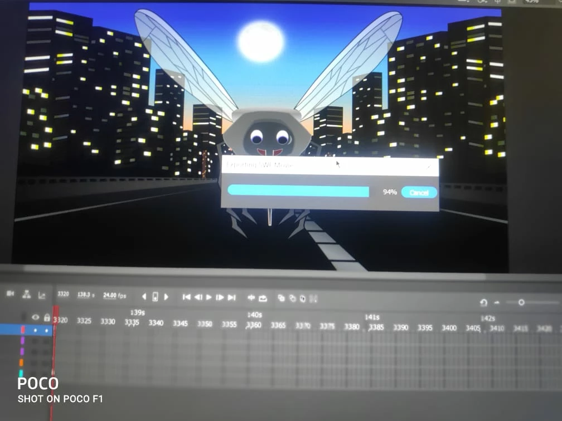This screenshot has width=562, height=421.
Task: Click frame 3400 on the timeline ruler
Action: [x=449, y=328]
